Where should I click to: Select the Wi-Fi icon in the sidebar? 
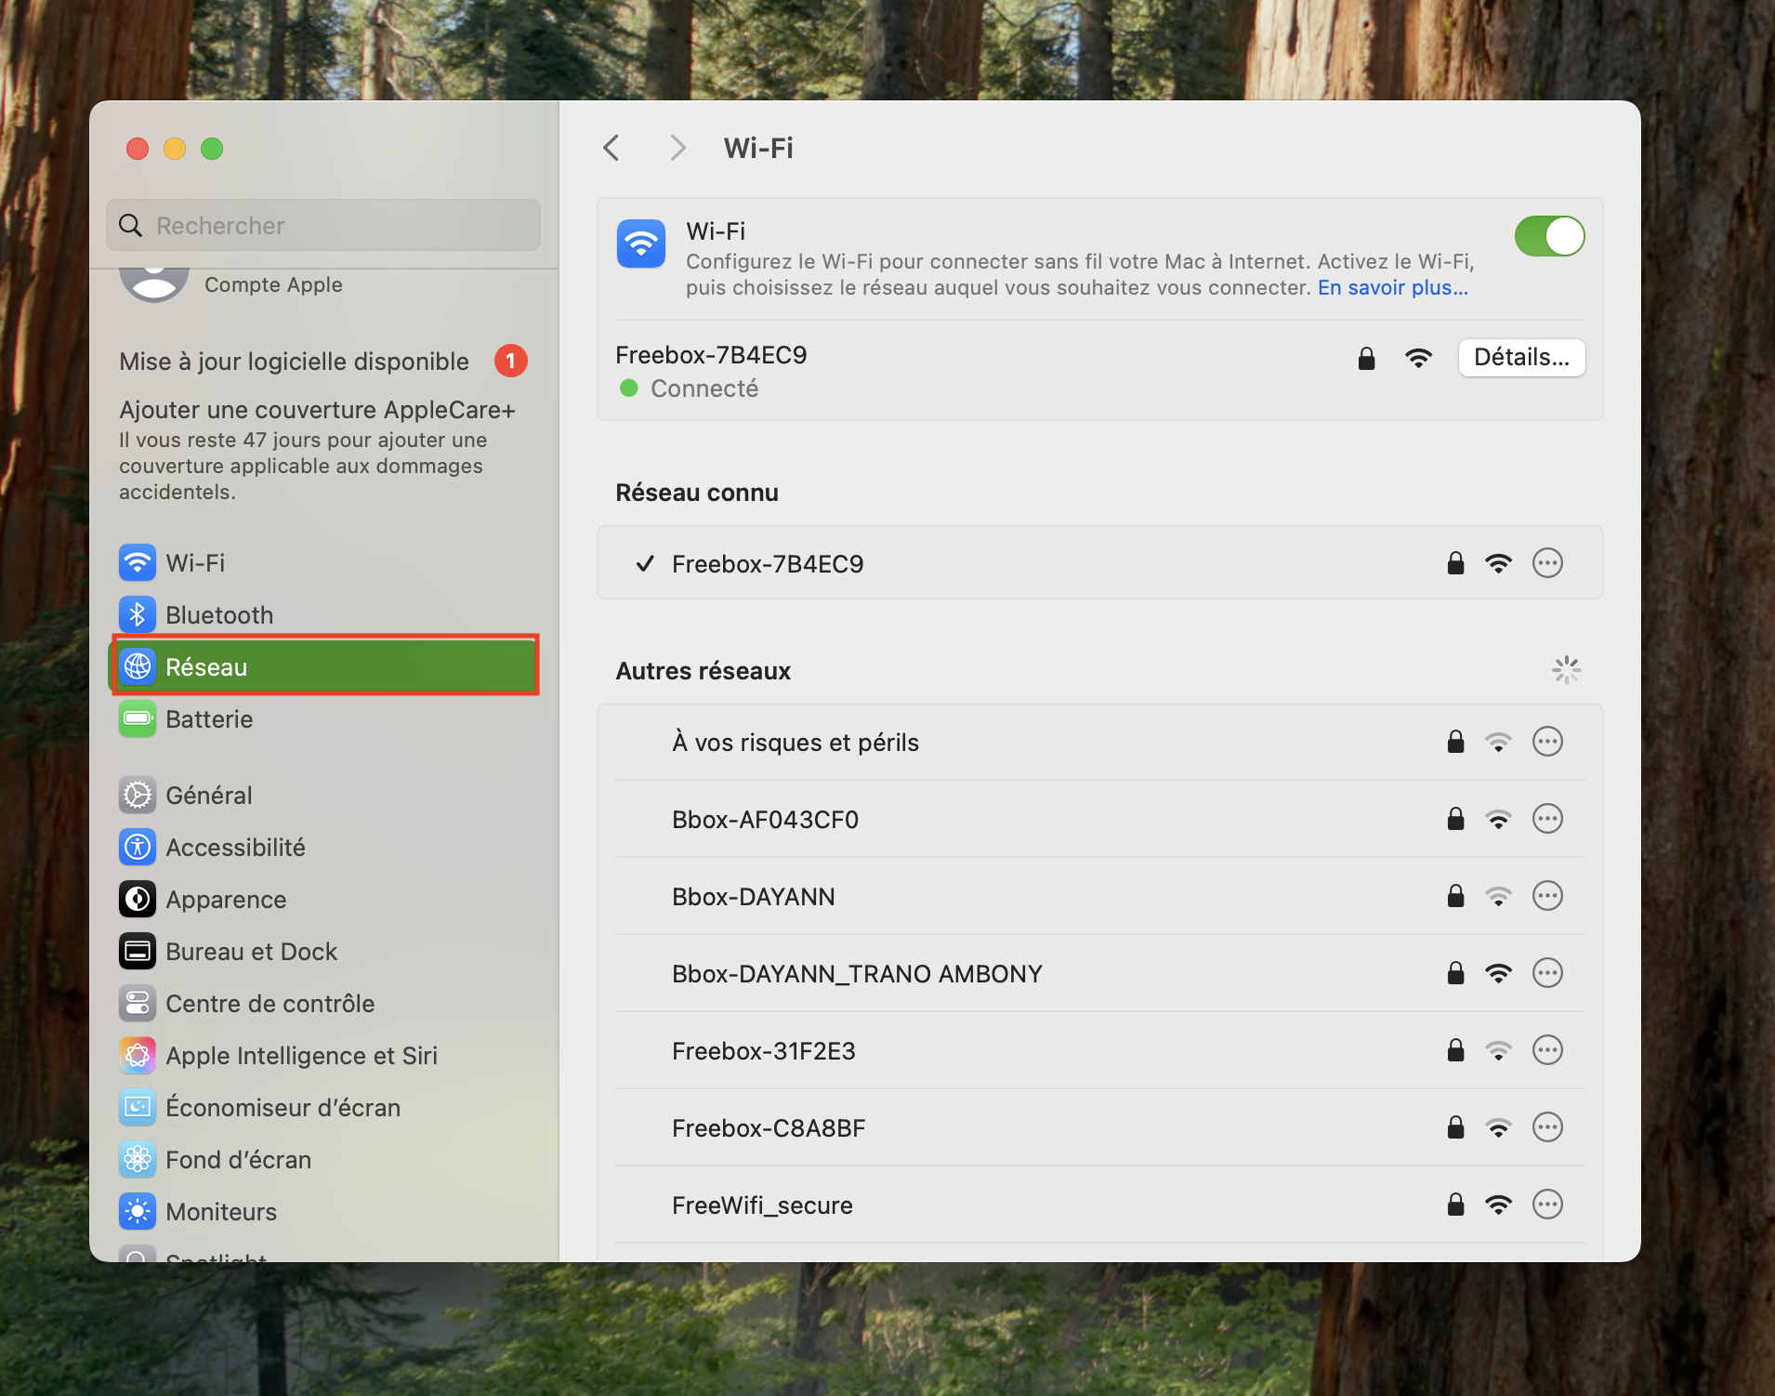point(137,562)
